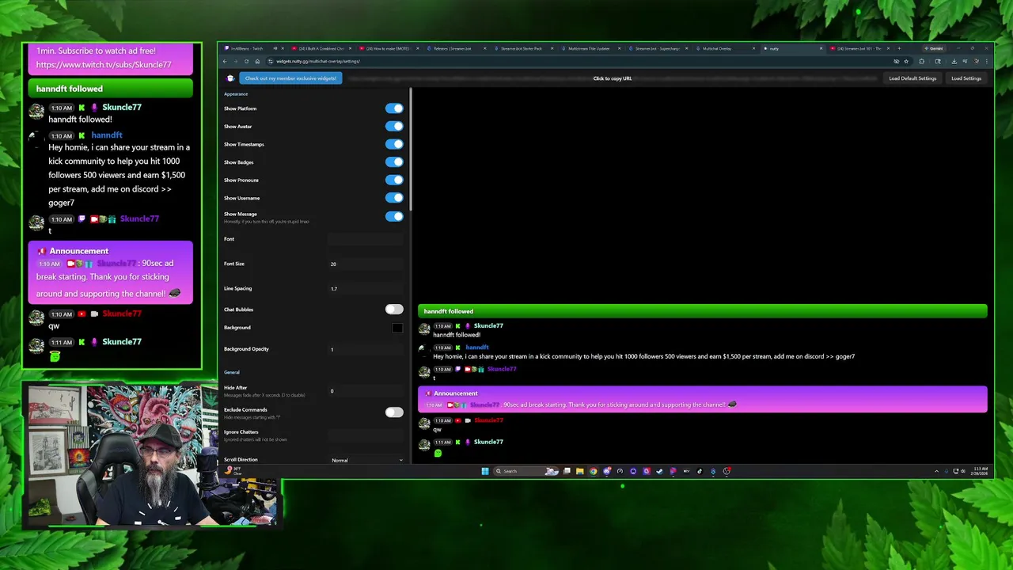The image size is (1013, 570).
Task: Click the browser forward arrow
Action: [x=235, y=61]
